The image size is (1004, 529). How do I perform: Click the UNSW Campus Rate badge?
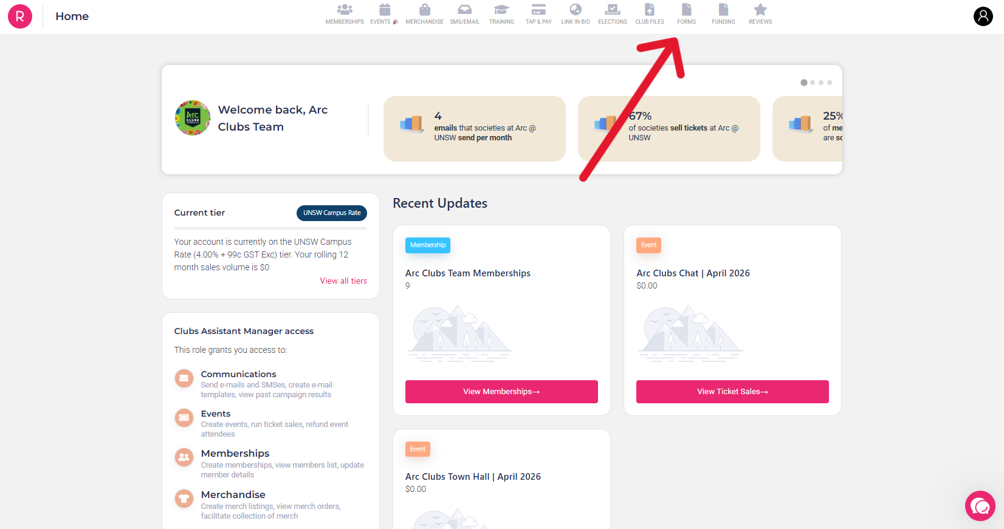coord(332,213)
